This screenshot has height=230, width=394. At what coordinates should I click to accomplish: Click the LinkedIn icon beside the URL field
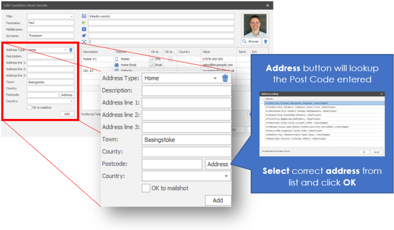(x=84, y=16)
